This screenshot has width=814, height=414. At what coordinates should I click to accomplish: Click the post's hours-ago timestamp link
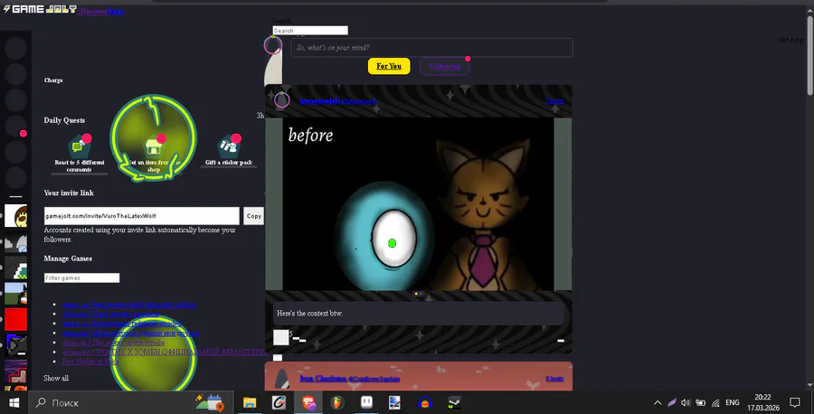coord(555,100)
